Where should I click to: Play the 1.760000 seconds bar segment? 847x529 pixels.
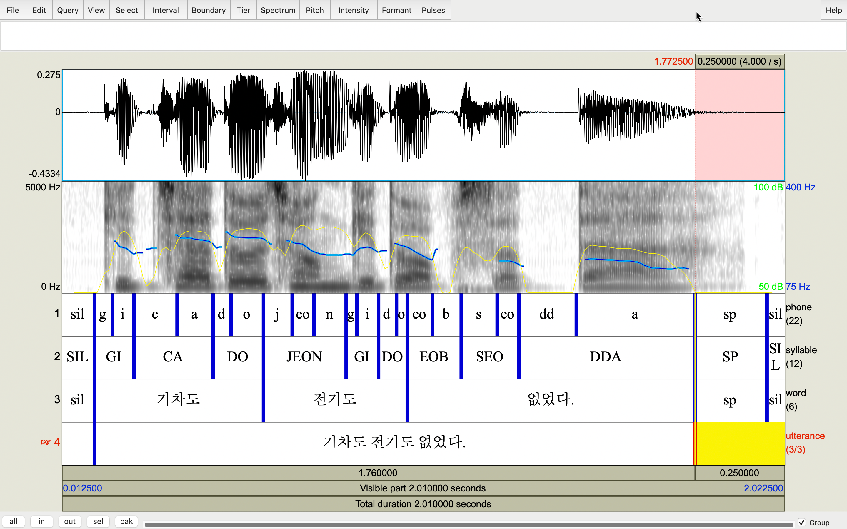coord(378,473)
